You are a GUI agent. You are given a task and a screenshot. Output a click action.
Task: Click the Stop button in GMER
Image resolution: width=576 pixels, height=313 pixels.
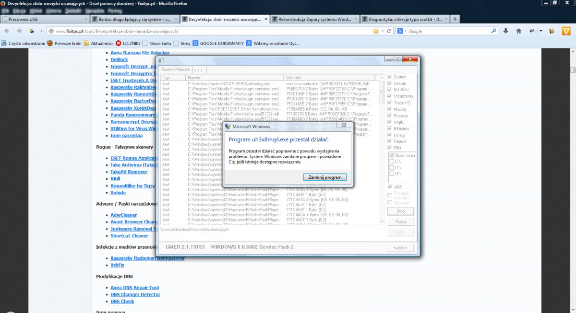click(400, 211)
